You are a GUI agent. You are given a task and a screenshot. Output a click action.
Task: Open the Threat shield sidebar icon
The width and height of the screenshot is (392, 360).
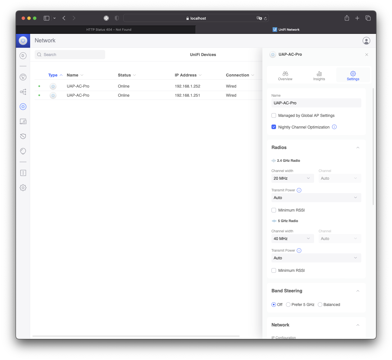pos(23,136)
